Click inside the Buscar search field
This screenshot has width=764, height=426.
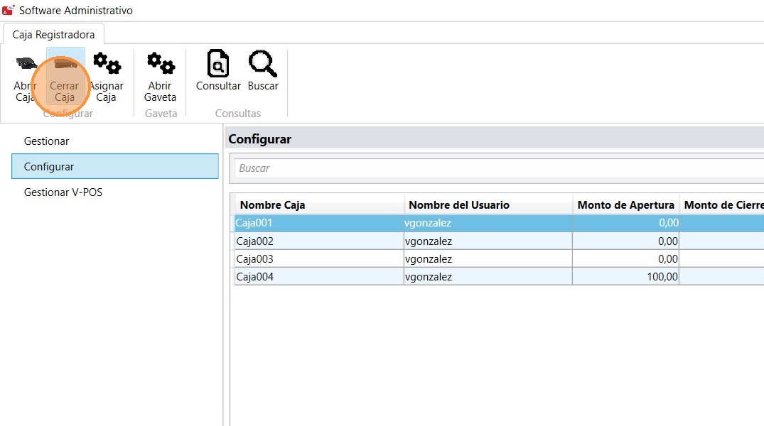click(x=497, y=168)
